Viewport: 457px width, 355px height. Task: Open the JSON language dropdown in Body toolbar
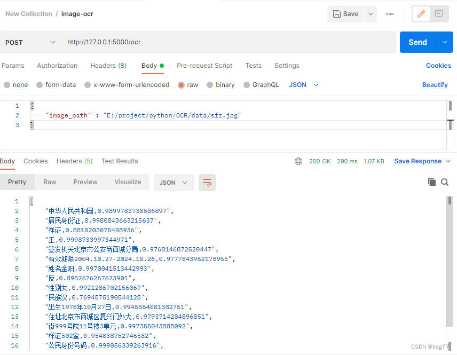[303, 84]
